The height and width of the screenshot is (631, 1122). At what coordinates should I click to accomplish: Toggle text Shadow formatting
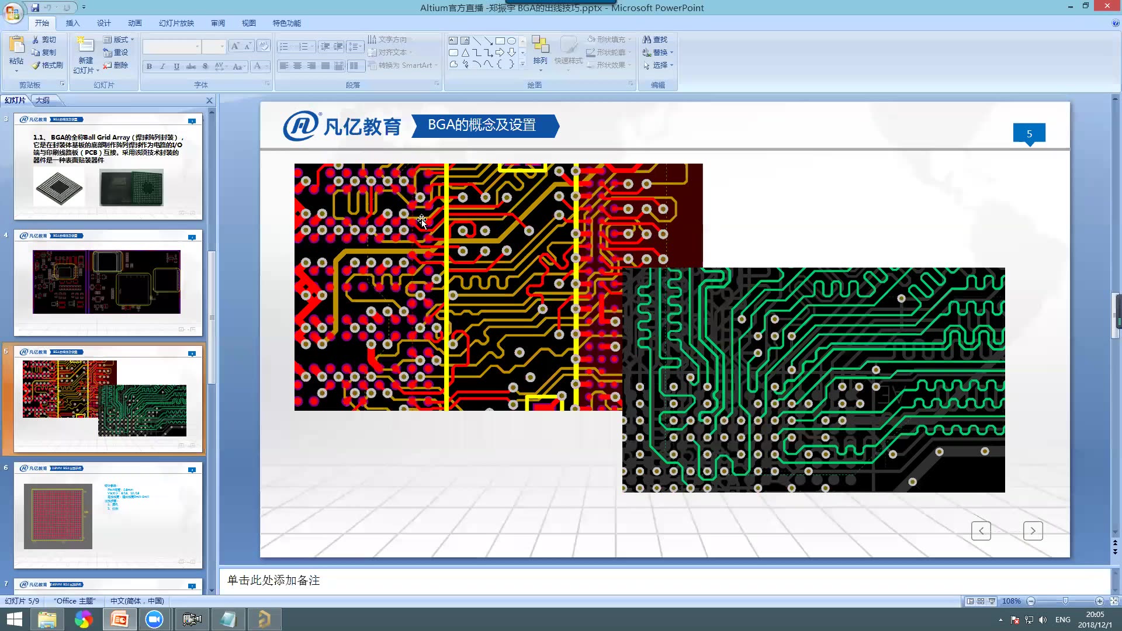click(x=205, y=67)
